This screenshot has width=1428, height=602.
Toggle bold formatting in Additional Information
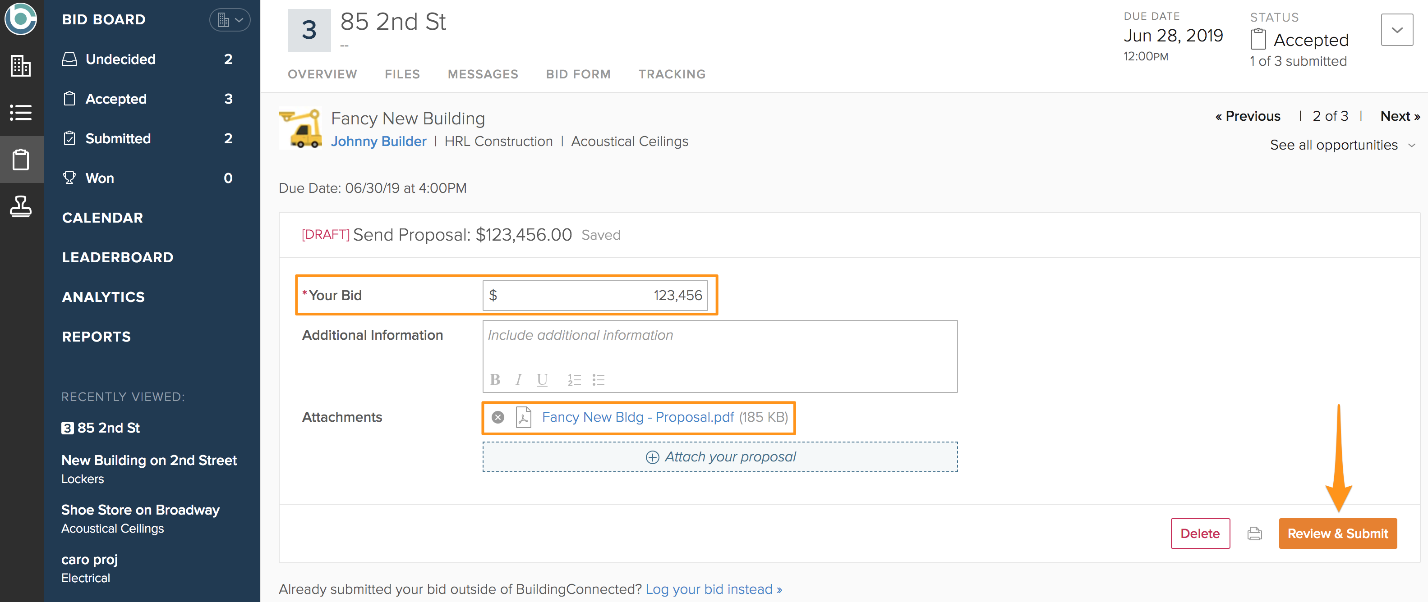tap(495, 380)
